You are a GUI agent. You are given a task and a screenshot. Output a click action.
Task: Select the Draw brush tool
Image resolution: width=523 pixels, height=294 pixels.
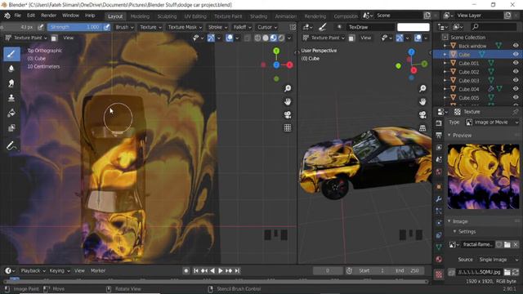(11, 55)
